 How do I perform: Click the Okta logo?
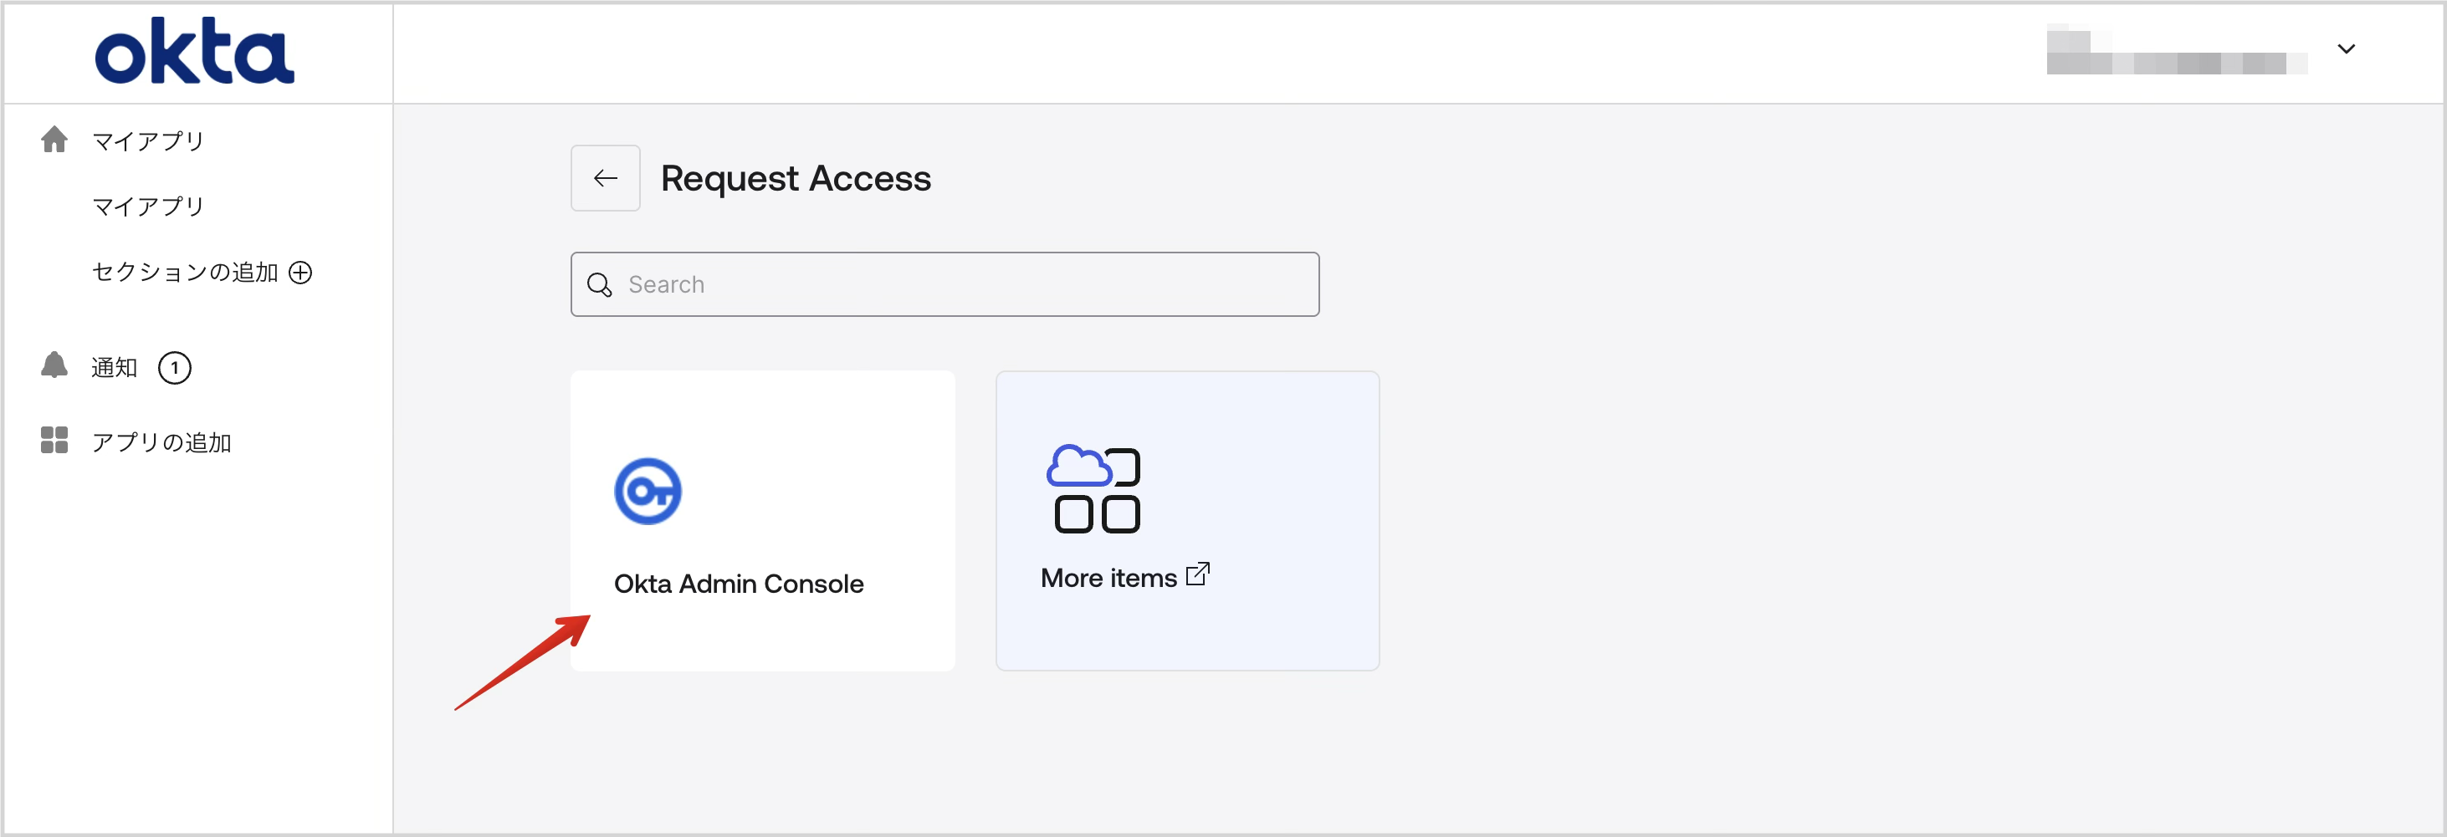[194, 51]
